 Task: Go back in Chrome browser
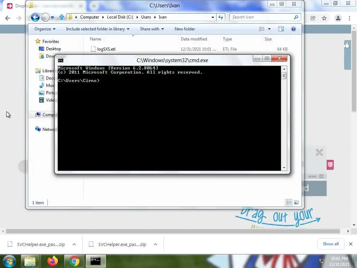coord(8,18)
